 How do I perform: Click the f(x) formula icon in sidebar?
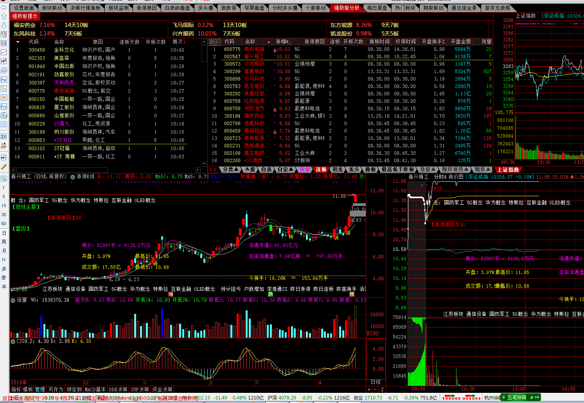click(4, 115)
